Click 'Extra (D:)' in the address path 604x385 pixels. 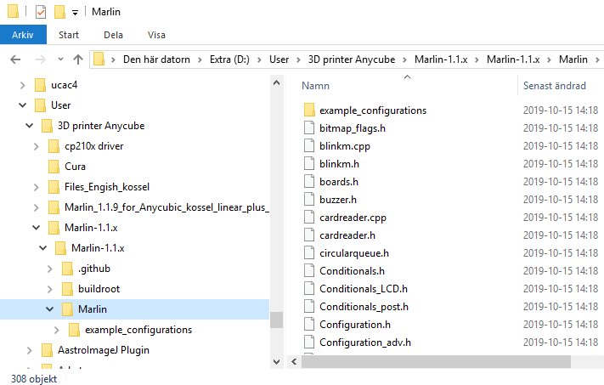[229, 59]
